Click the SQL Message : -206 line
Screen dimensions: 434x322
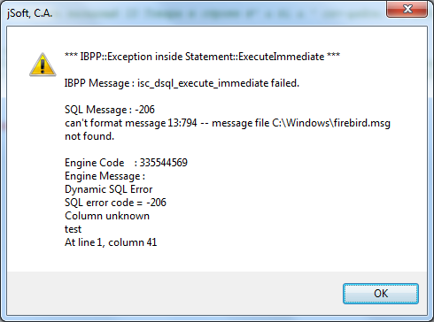(x=110, y=110)
